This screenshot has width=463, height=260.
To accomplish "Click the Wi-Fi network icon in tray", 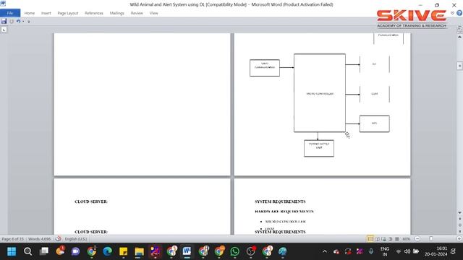I will pos(399,251).
